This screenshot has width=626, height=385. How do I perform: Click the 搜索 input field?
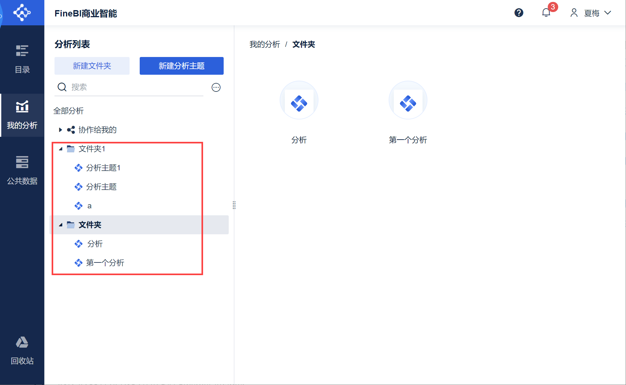tap(136, 87)
